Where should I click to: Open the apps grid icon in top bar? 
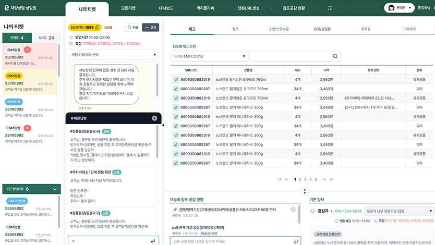pos(330,8)
